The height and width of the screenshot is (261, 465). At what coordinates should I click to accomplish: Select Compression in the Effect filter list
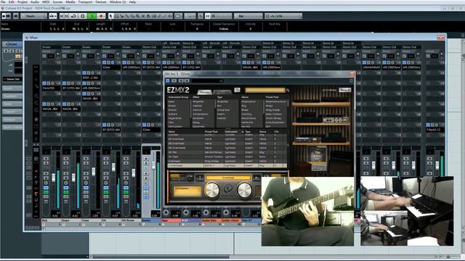tap(201, 114)
